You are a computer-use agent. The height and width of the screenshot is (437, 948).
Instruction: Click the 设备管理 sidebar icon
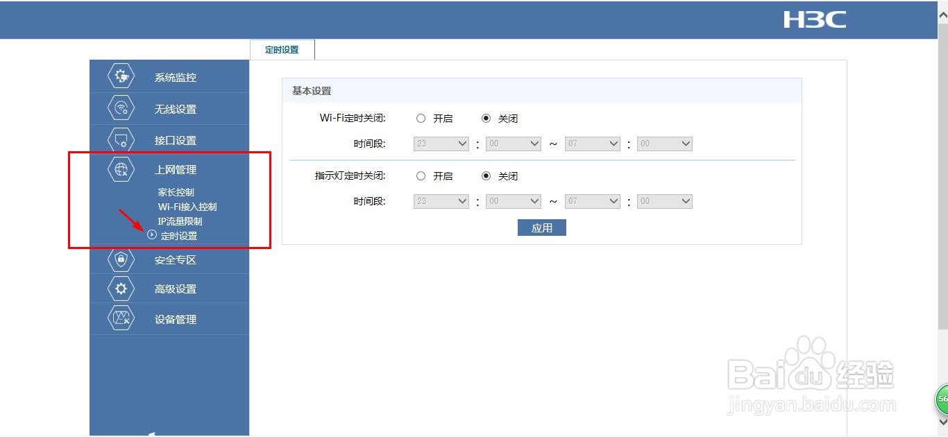120,318
